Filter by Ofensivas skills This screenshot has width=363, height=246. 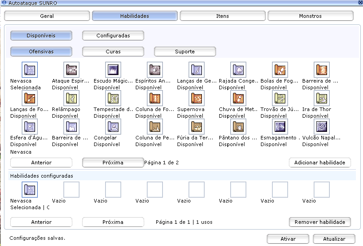coord(41,52)
